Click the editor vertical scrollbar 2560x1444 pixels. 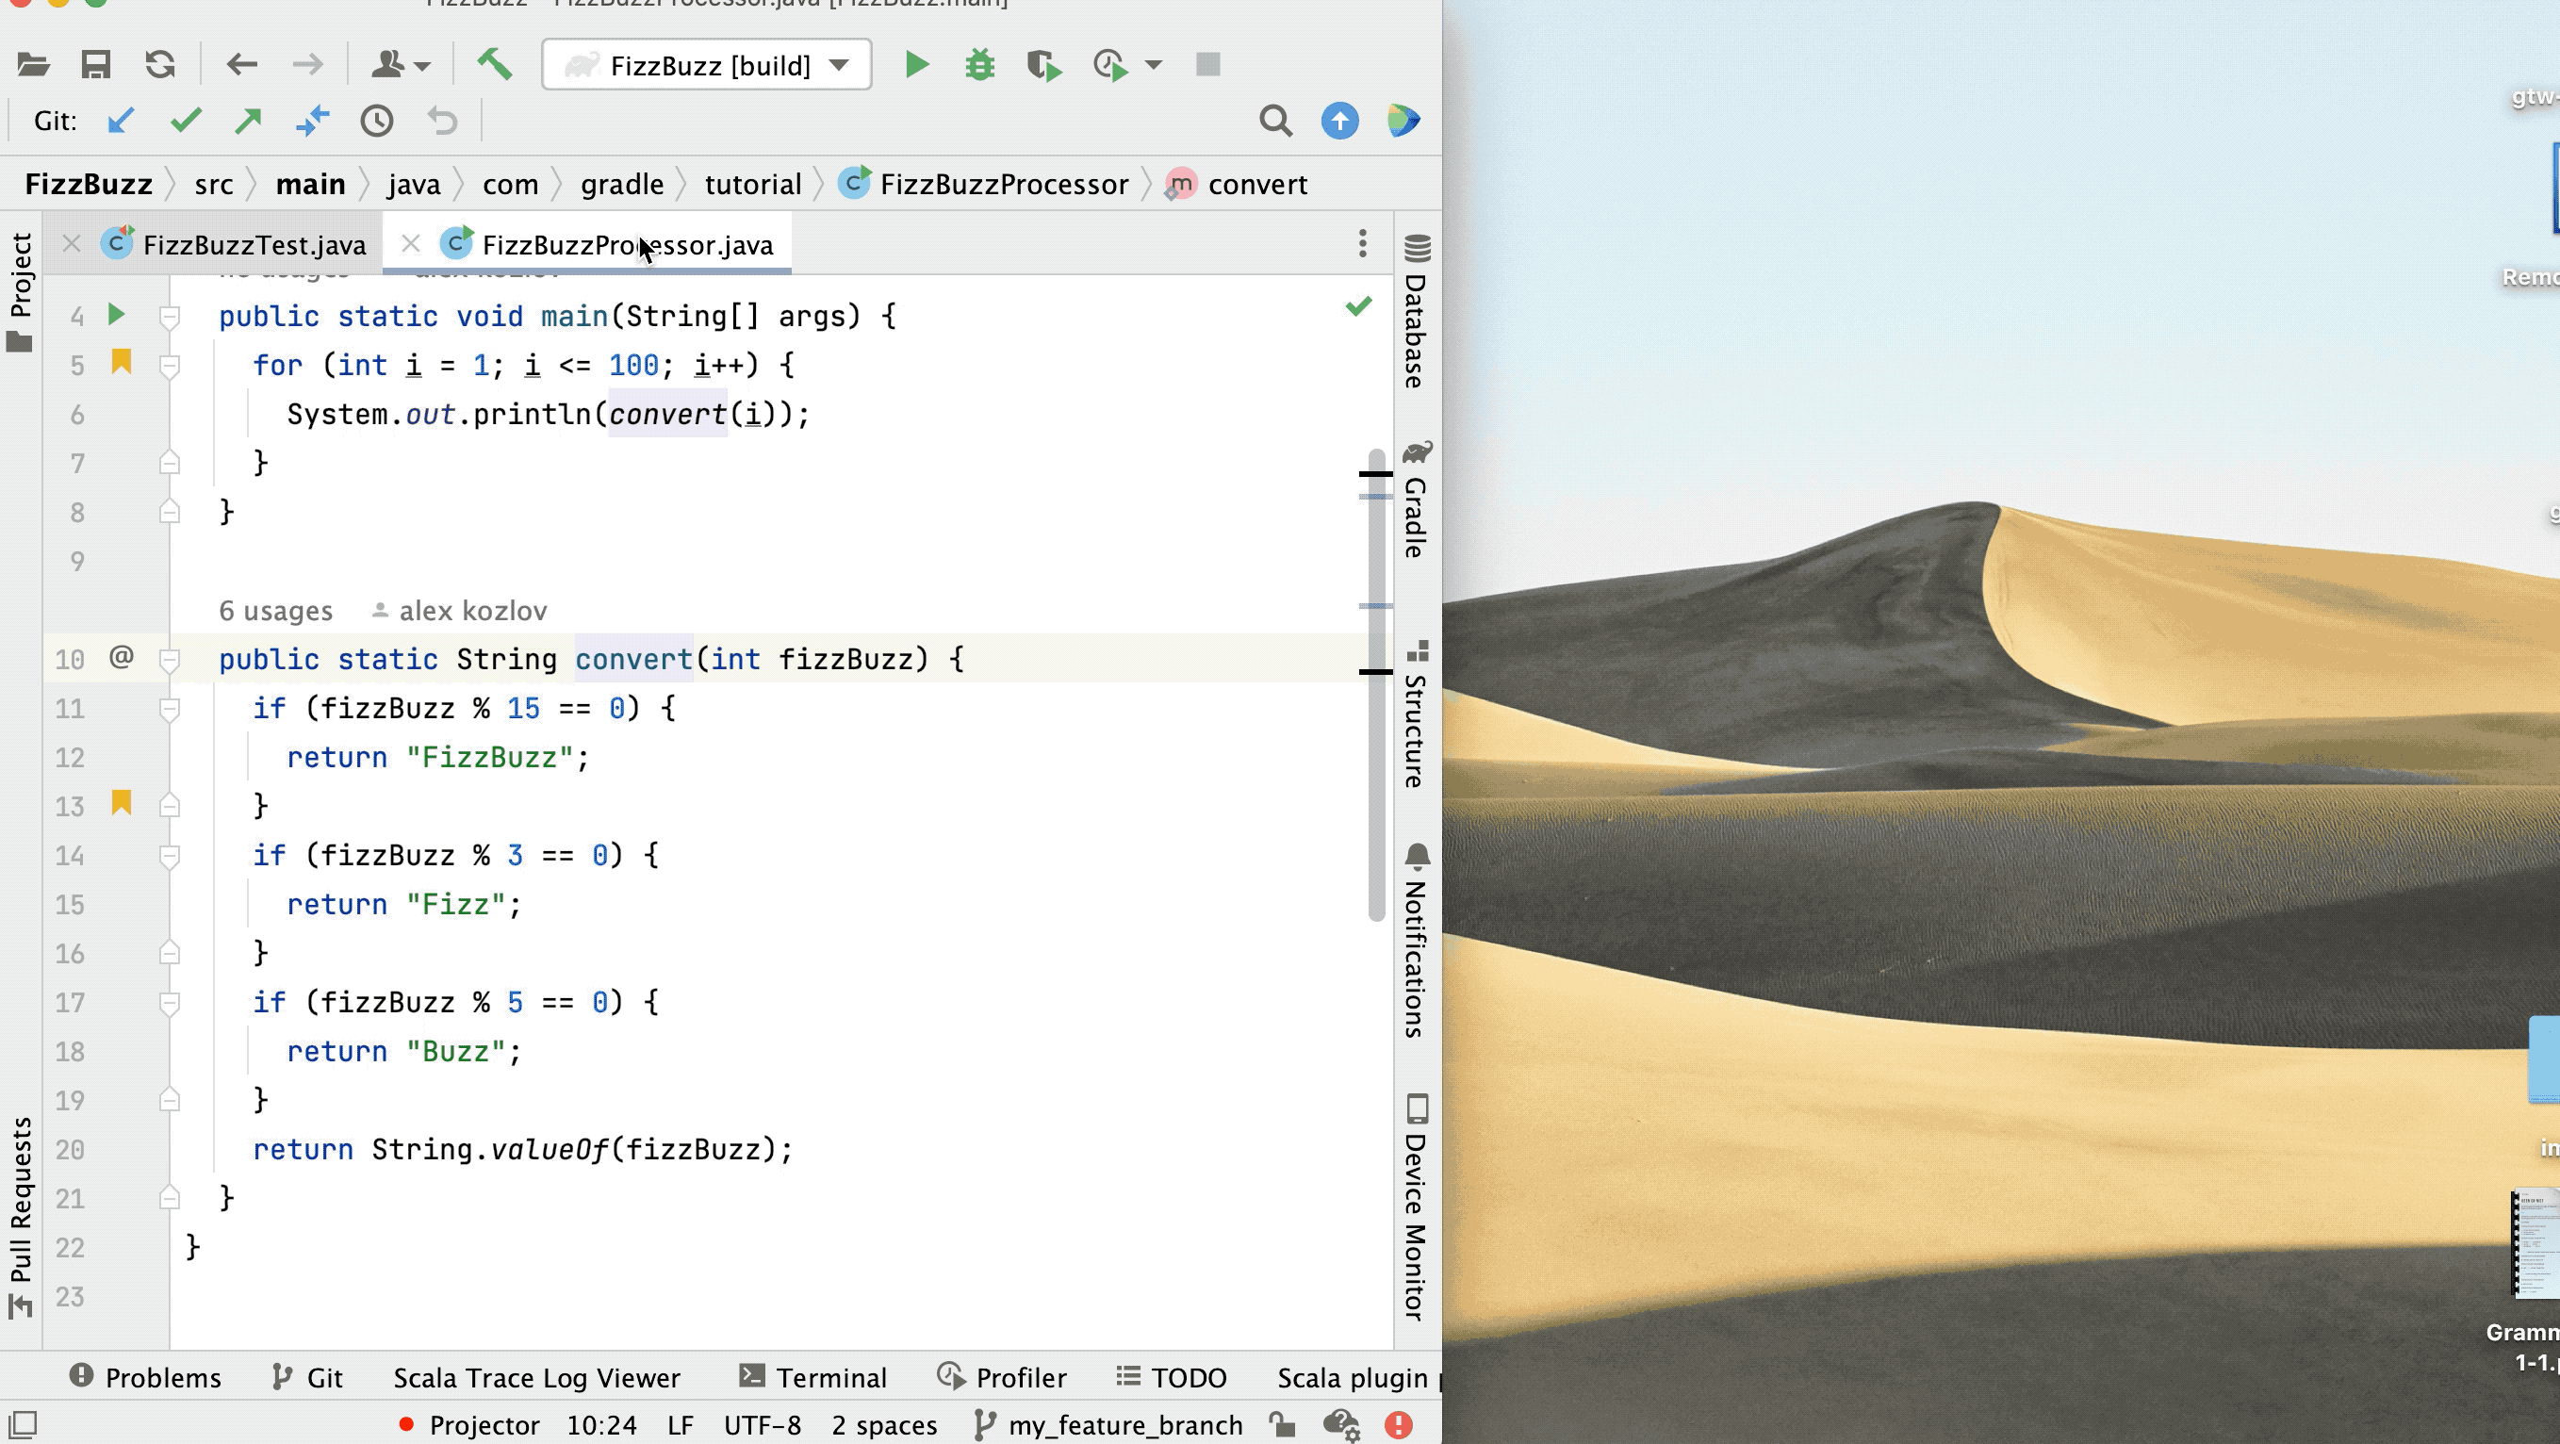click(1376, 686)
